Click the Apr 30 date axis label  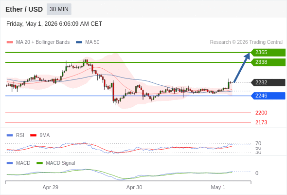coord(134,187)
